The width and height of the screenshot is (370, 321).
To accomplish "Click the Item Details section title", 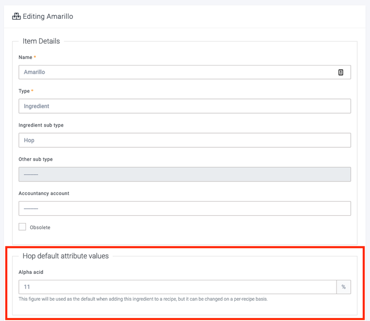I will (x=41, y=41).
